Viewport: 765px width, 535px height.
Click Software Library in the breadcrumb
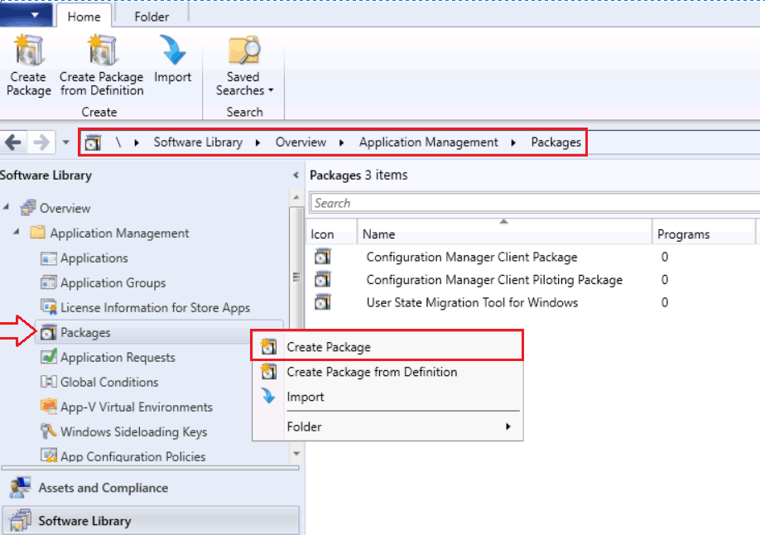tap(198, 142)
